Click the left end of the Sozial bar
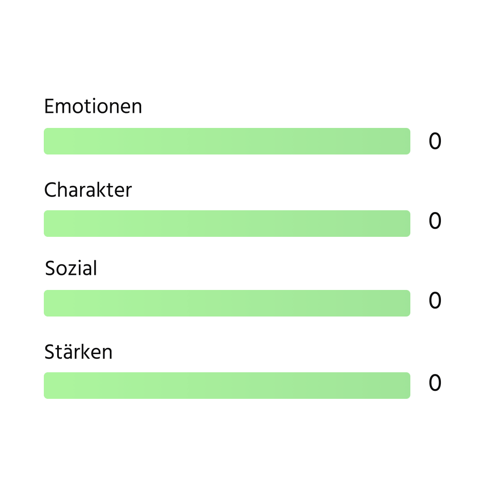The width and height of the screenshot is (498, 498). pyautogui.click(x=48, y=303)
